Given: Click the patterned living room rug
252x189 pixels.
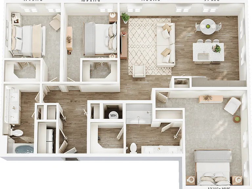Looking at the screenshot, I should coord(150,47).
